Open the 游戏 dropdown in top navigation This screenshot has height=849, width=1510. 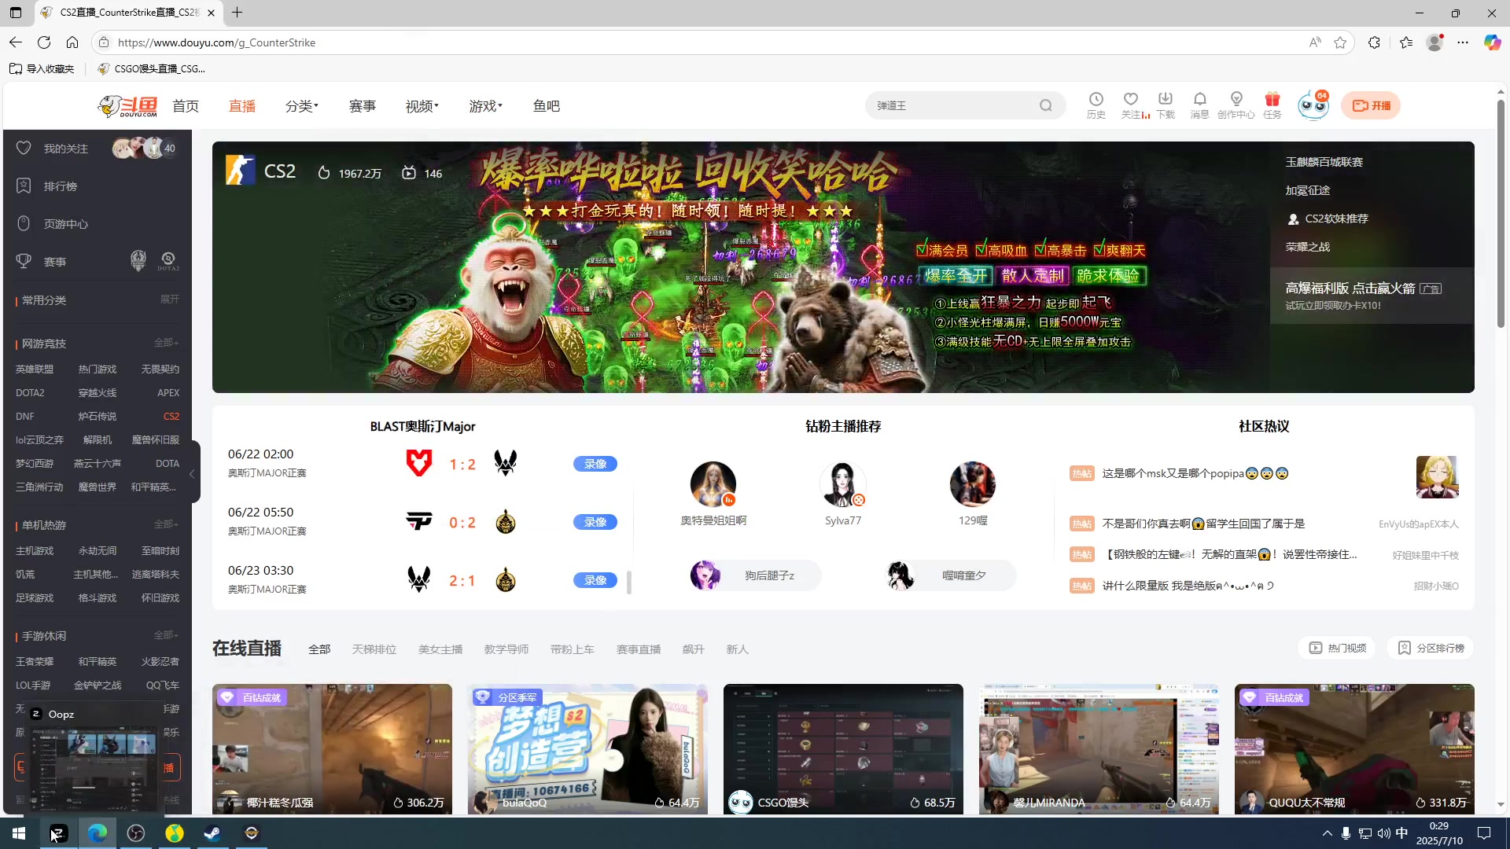point(486,106)
